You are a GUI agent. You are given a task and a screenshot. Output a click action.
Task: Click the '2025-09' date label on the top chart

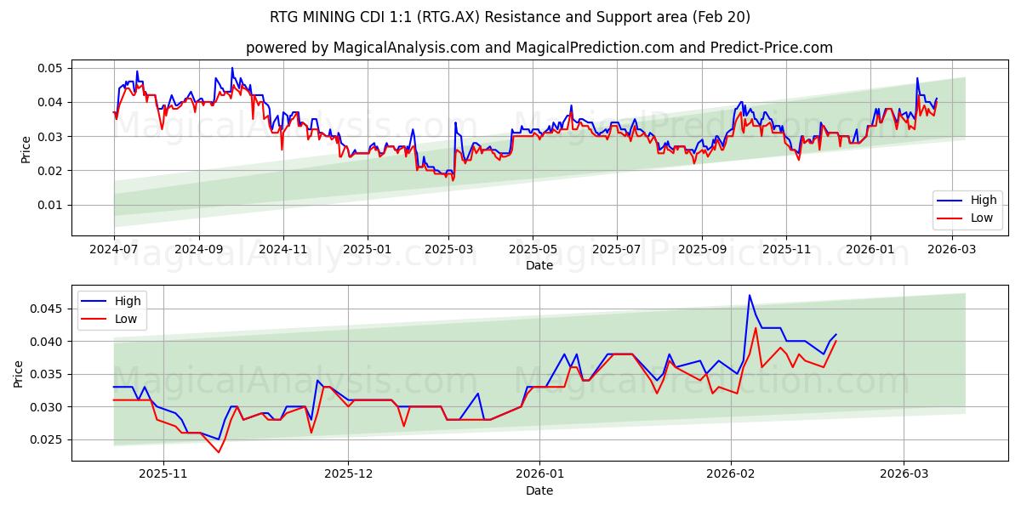tap(701, 250)
